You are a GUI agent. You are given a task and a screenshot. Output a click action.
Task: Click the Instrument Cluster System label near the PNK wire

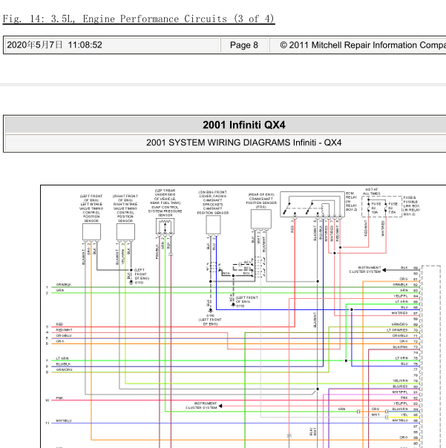202,406
